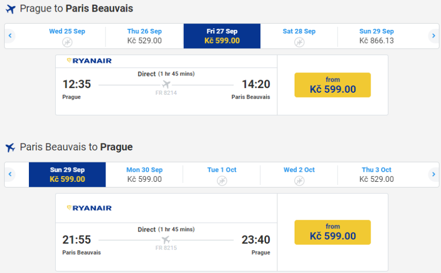Show earlier return dates with left arrow
The image size is (441, 273).
click(x=10, y=174)
